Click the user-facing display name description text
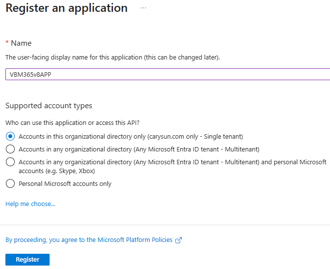Viewport: 330px width, 269px height. tap(112, 58)
